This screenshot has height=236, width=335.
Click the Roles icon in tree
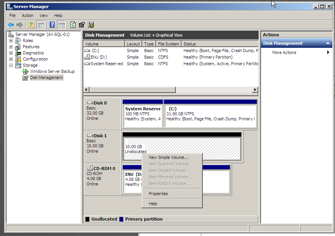[18, 40]
